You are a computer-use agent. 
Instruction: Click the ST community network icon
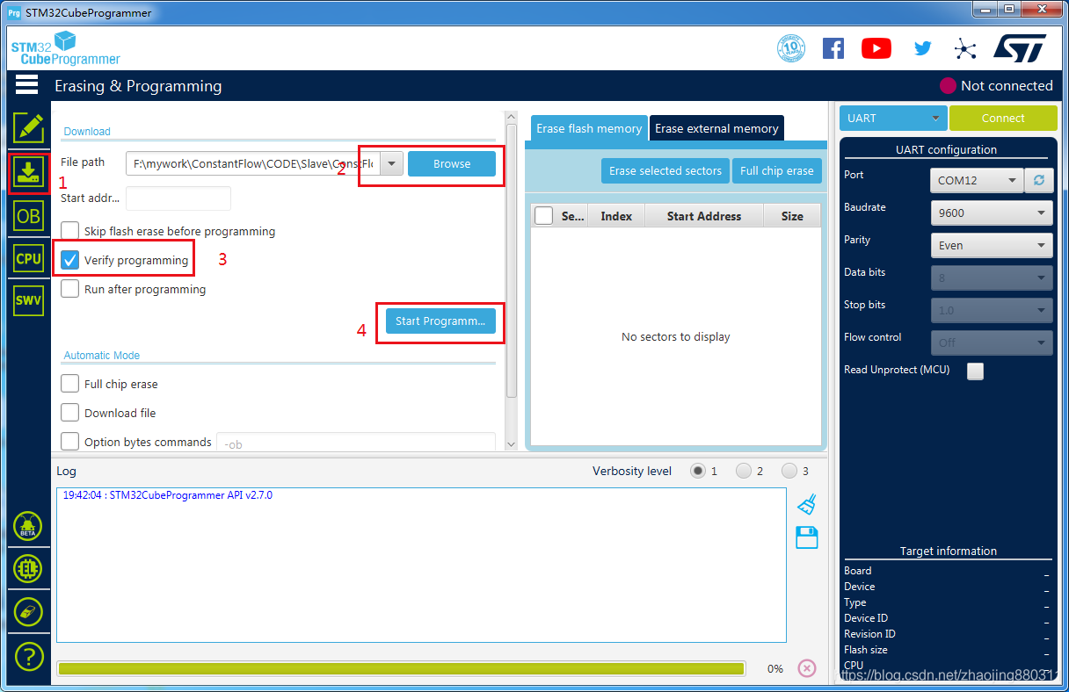965,48
